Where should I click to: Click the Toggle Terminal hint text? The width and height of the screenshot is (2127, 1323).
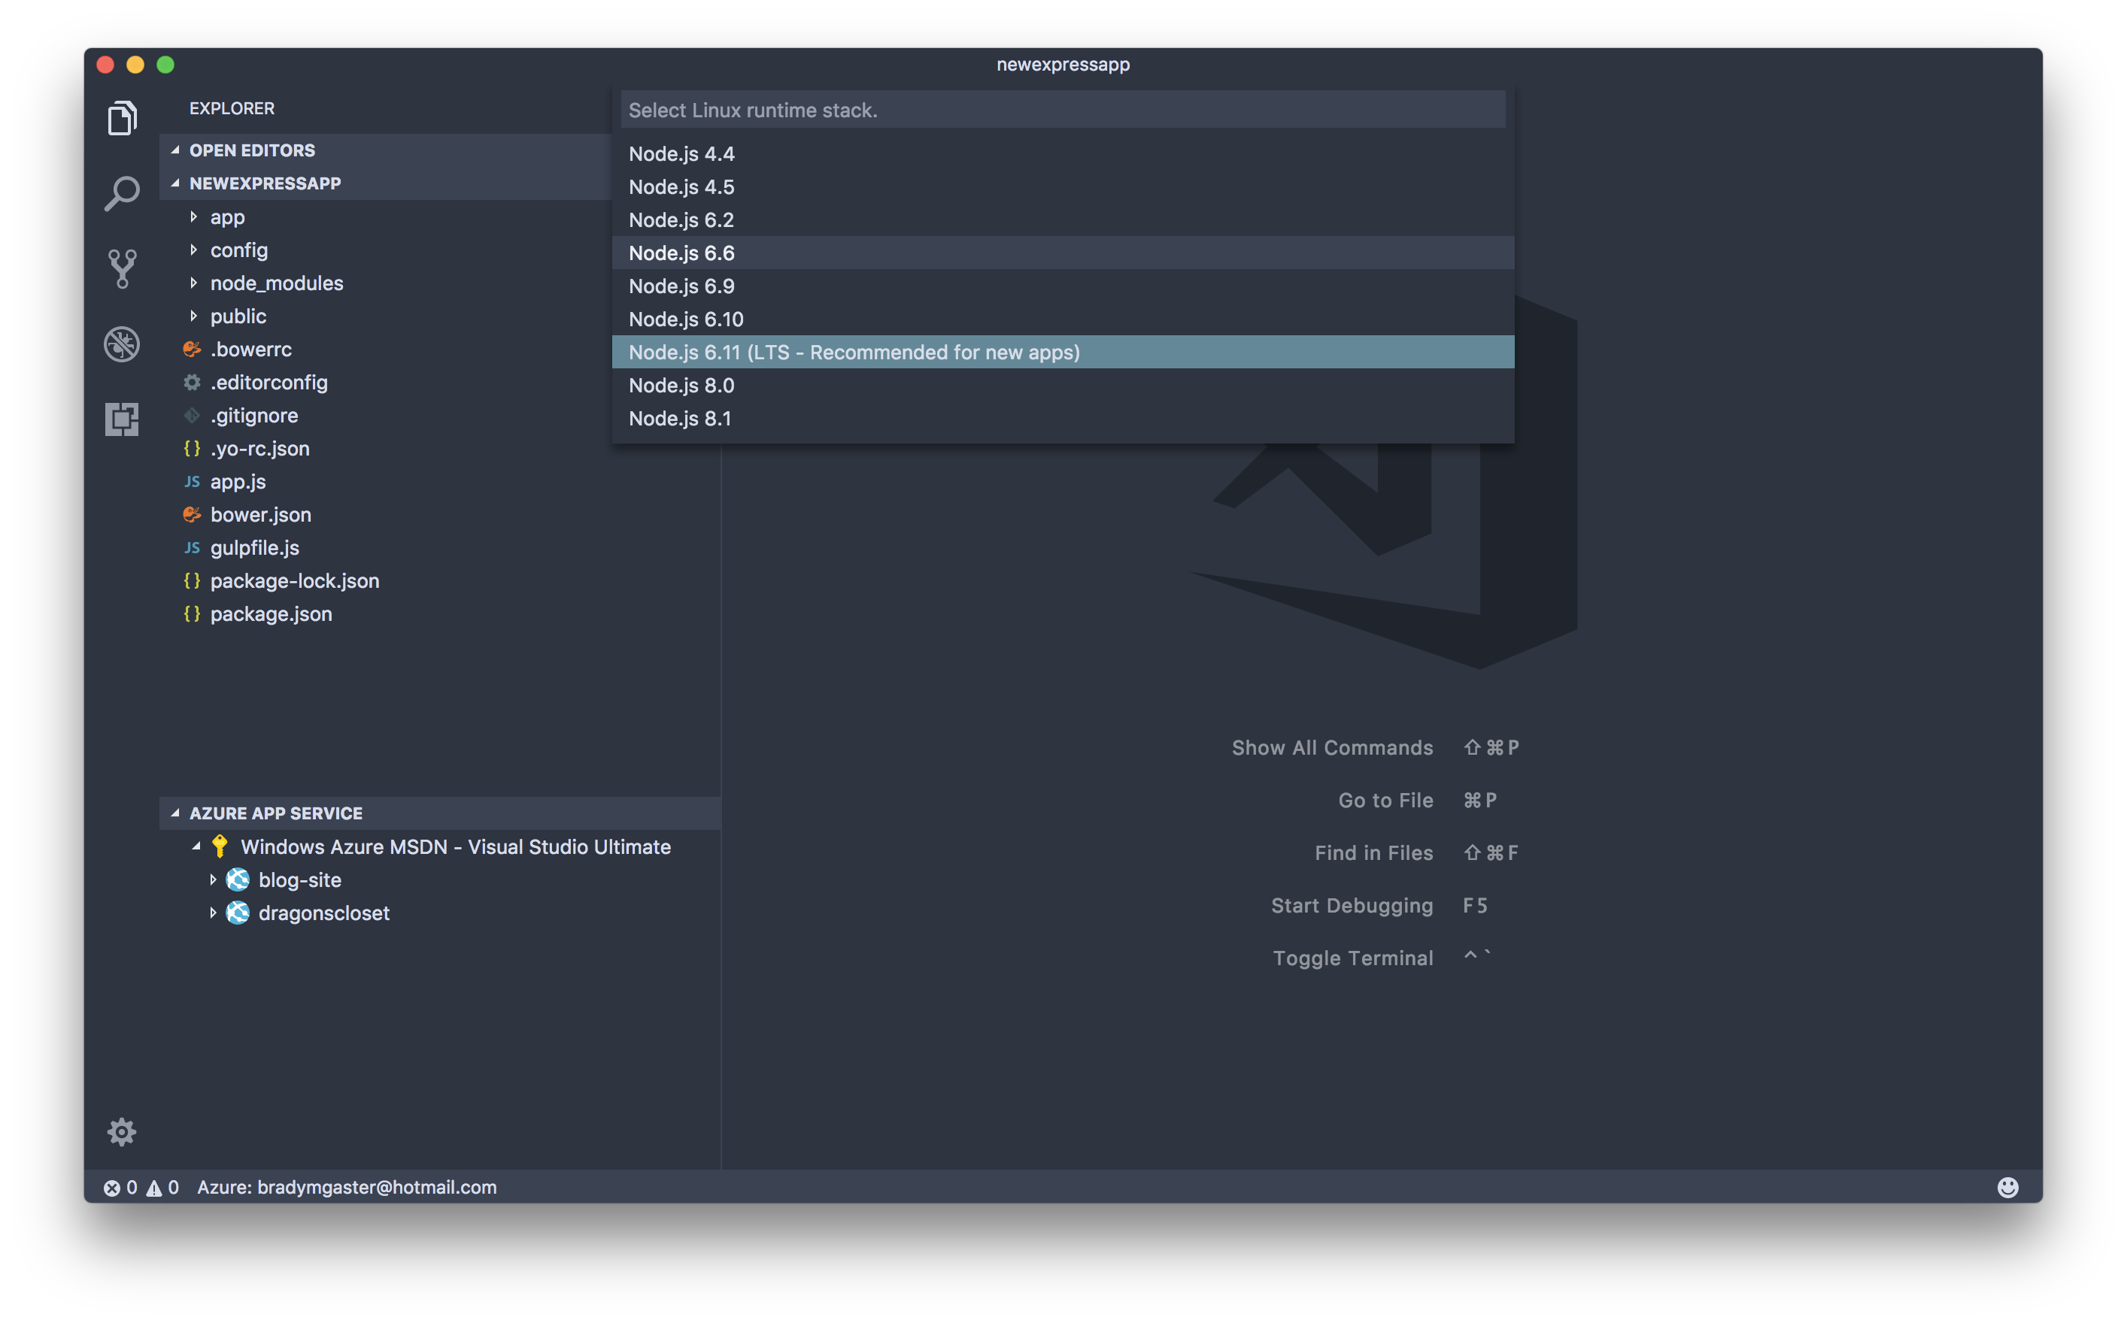(x=1353, y=958)
